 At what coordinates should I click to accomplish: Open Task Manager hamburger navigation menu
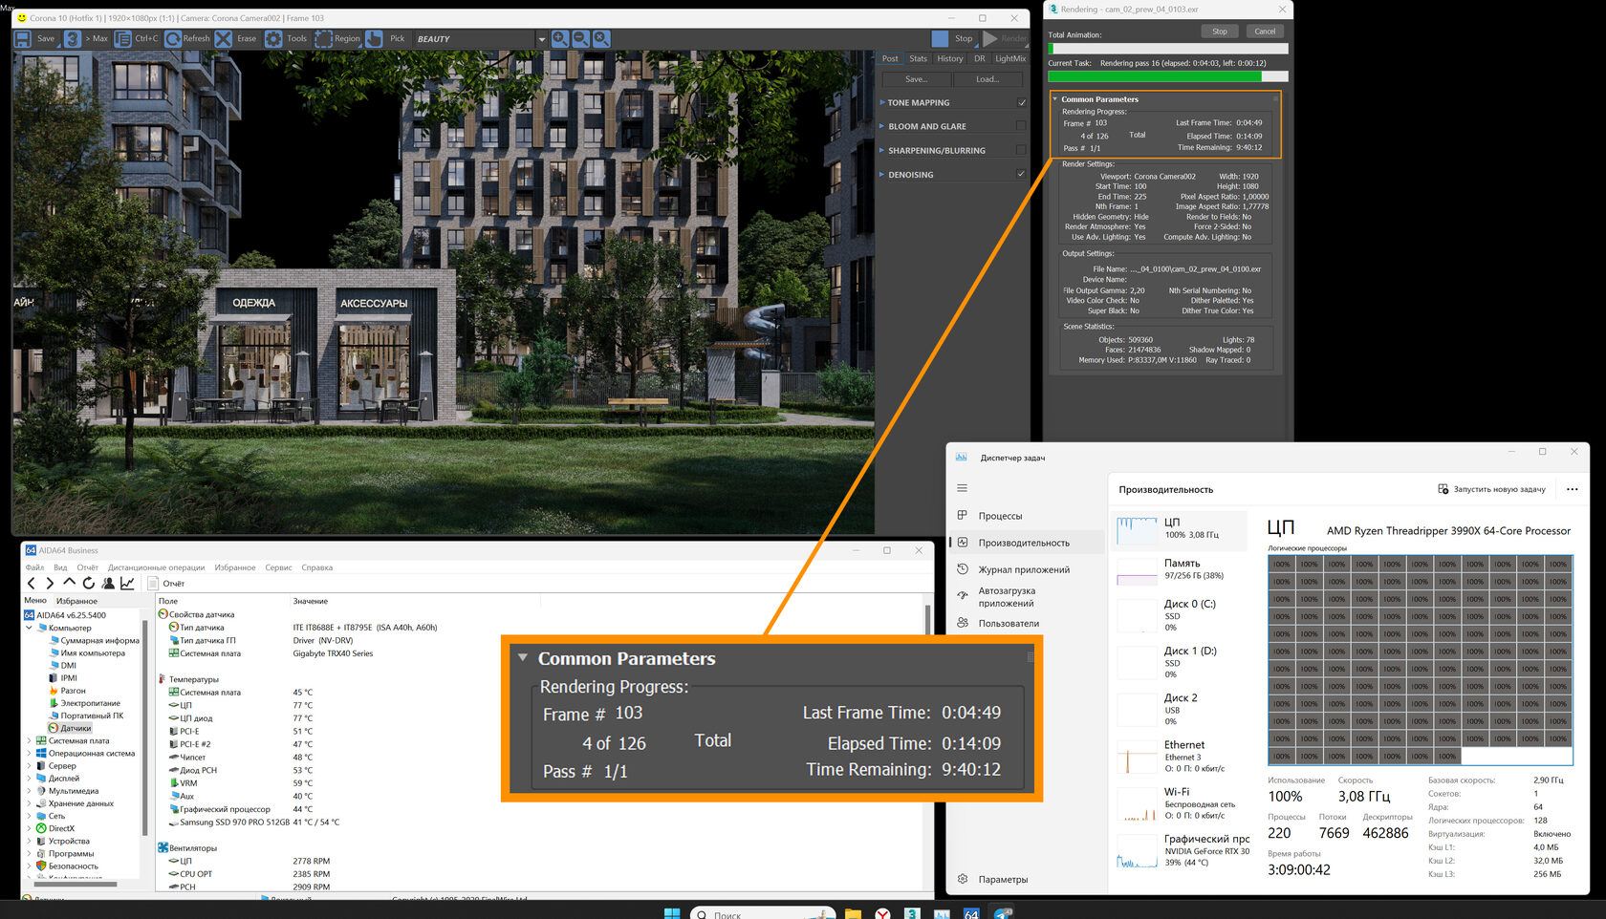tap(963, 488)
